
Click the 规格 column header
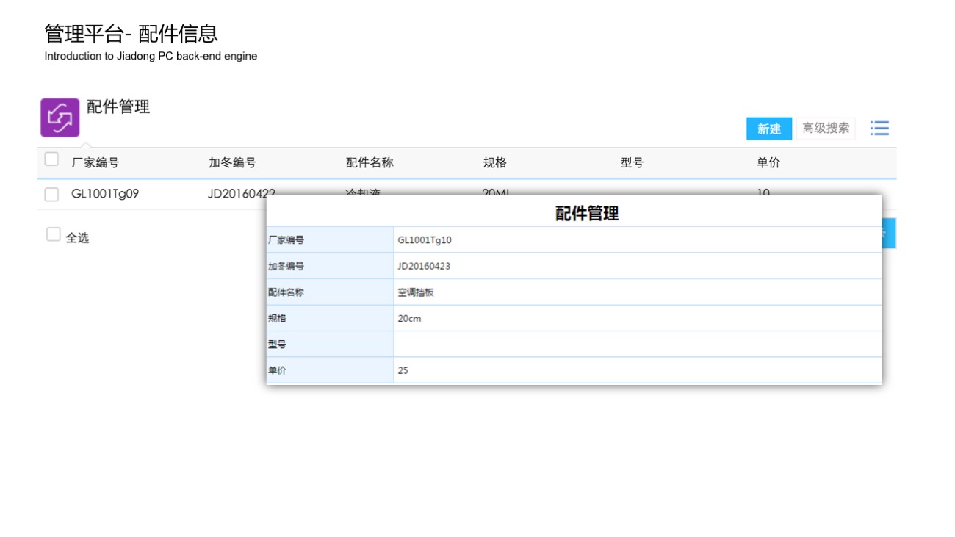494,163
